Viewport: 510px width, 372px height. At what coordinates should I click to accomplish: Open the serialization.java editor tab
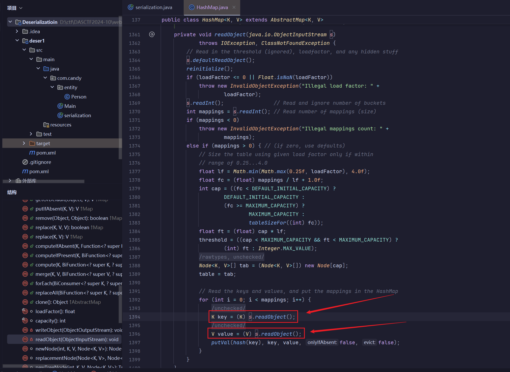[150, 7]
